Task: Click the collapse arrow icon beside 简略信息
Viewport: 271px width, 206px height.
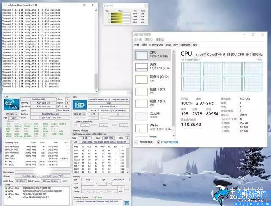Action: [136, 142]
